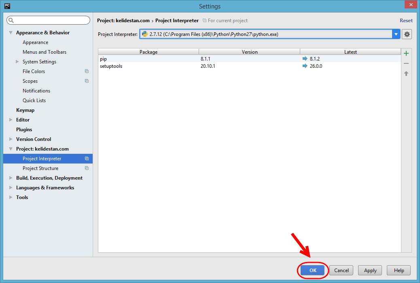The width and height of the screenshot is (420, 283).
Task: Click the upgrade package arrow icon
Action: click(406, 73)
